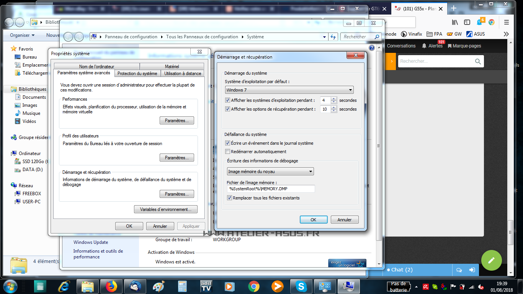Enable 'Redémarrer automatiquement' checkbox

tap(228, 152)
